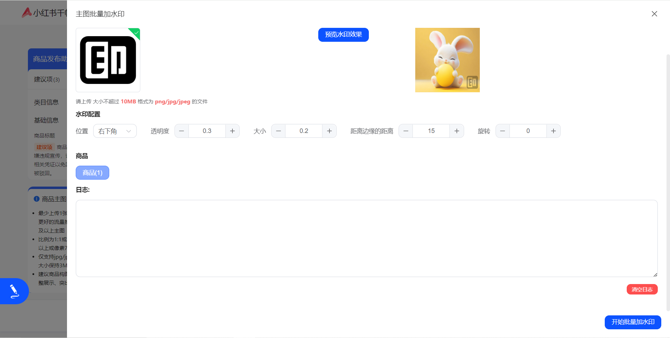Image resolution: width=670 pixels, height=338 pixels.
Task: Select the 商品(1) tab
Action: pyautogui.click(x=92, y=173)
